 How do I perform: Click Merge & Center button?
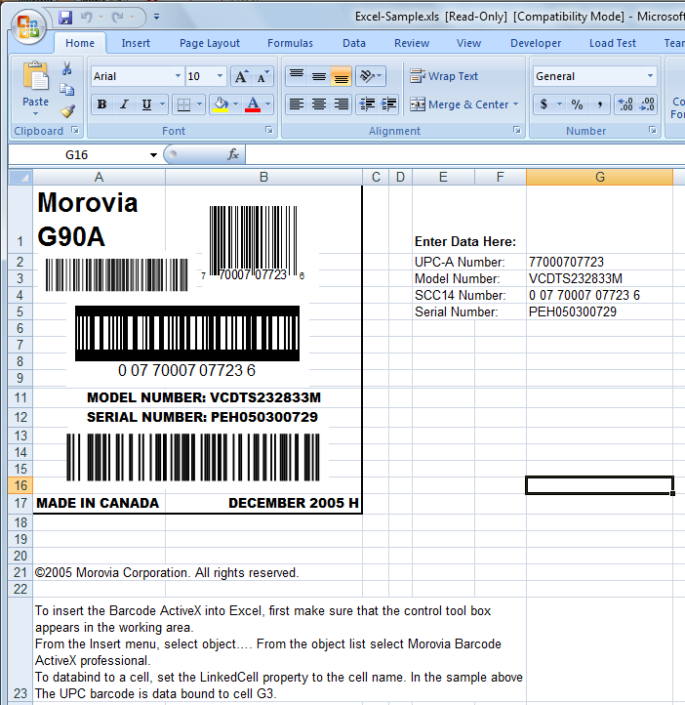(x=459, y=104)
